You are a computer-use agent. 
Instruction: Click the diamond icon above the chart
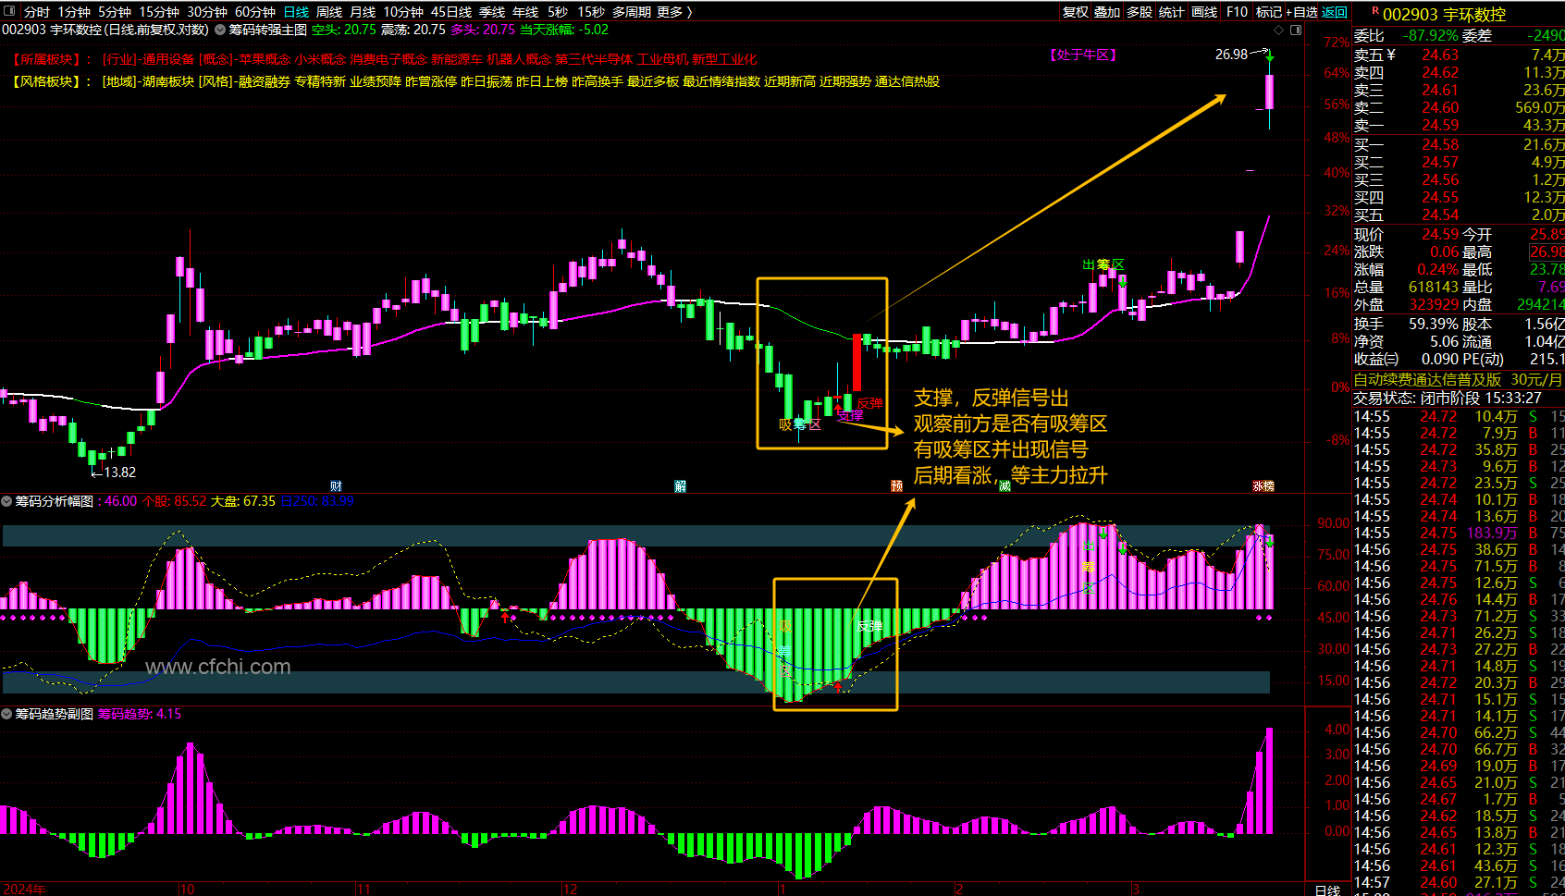pos(1279,31)
